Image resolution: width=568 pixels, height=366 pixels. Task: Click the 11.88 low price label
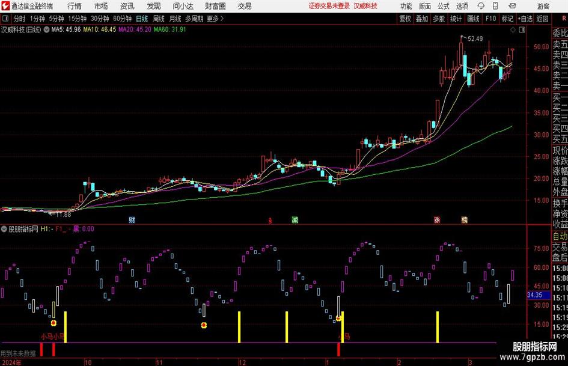[63, 215]
